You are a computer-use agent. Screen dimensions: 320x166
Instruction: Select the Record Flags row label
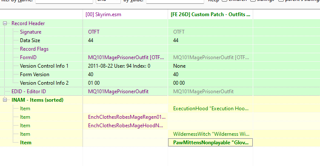pos(34,49)
